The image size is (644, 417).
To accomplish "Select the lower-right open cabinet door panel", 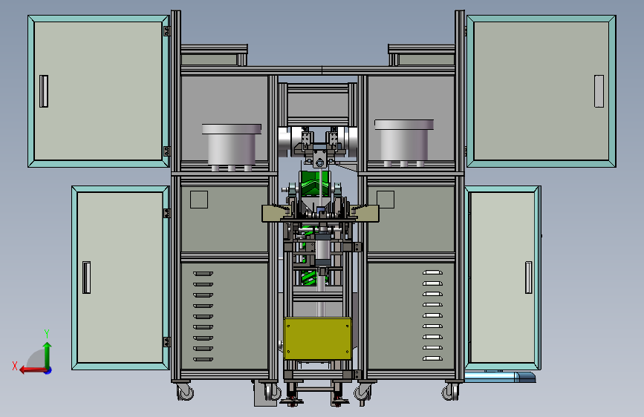I will (503, 278).
